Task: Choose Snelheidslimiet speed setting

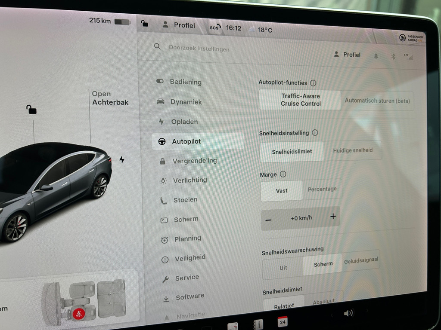Action: [x=292, y=152]
